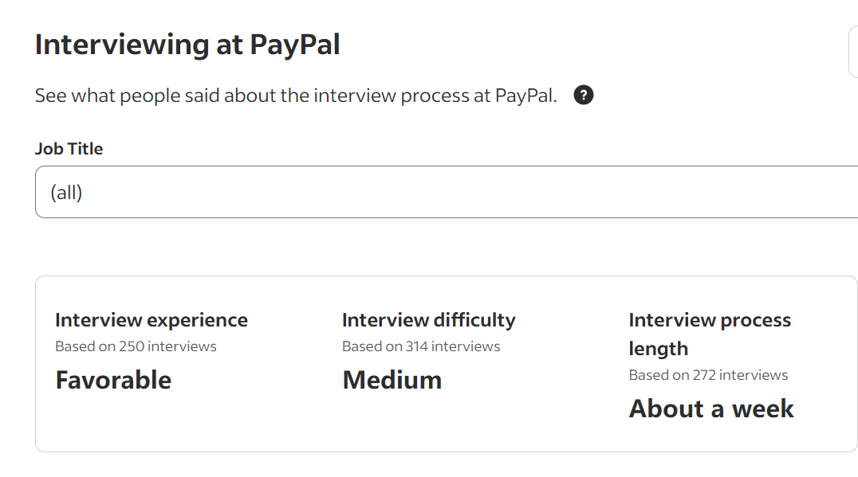This screenshot has width=858, height=477.
Task: Select the Interview difficulty heading
Action: [x=428, y=319]
